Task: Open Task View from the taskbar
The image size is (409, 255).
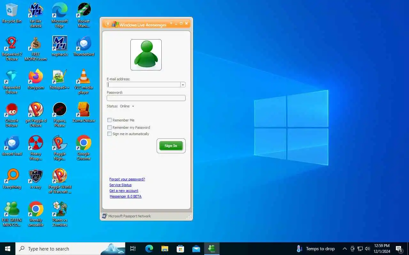Action: pyautogui.click(x=133, y=249)
